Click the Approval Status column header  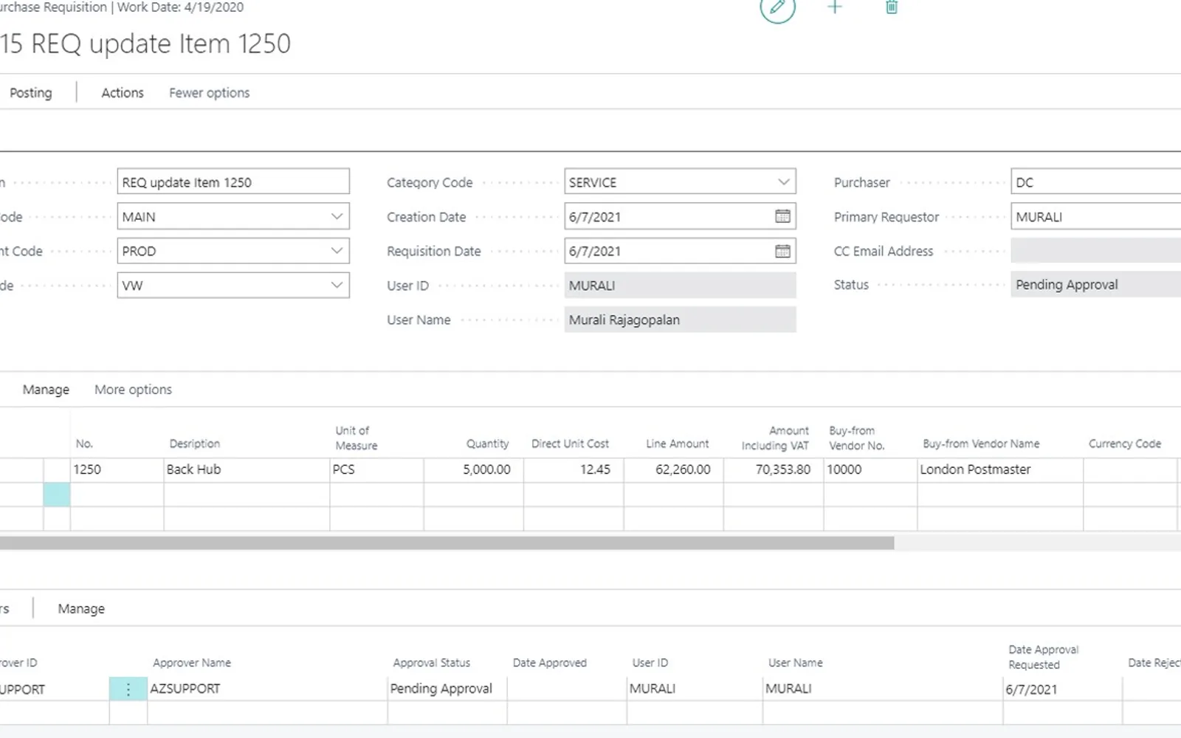(431, 663)
